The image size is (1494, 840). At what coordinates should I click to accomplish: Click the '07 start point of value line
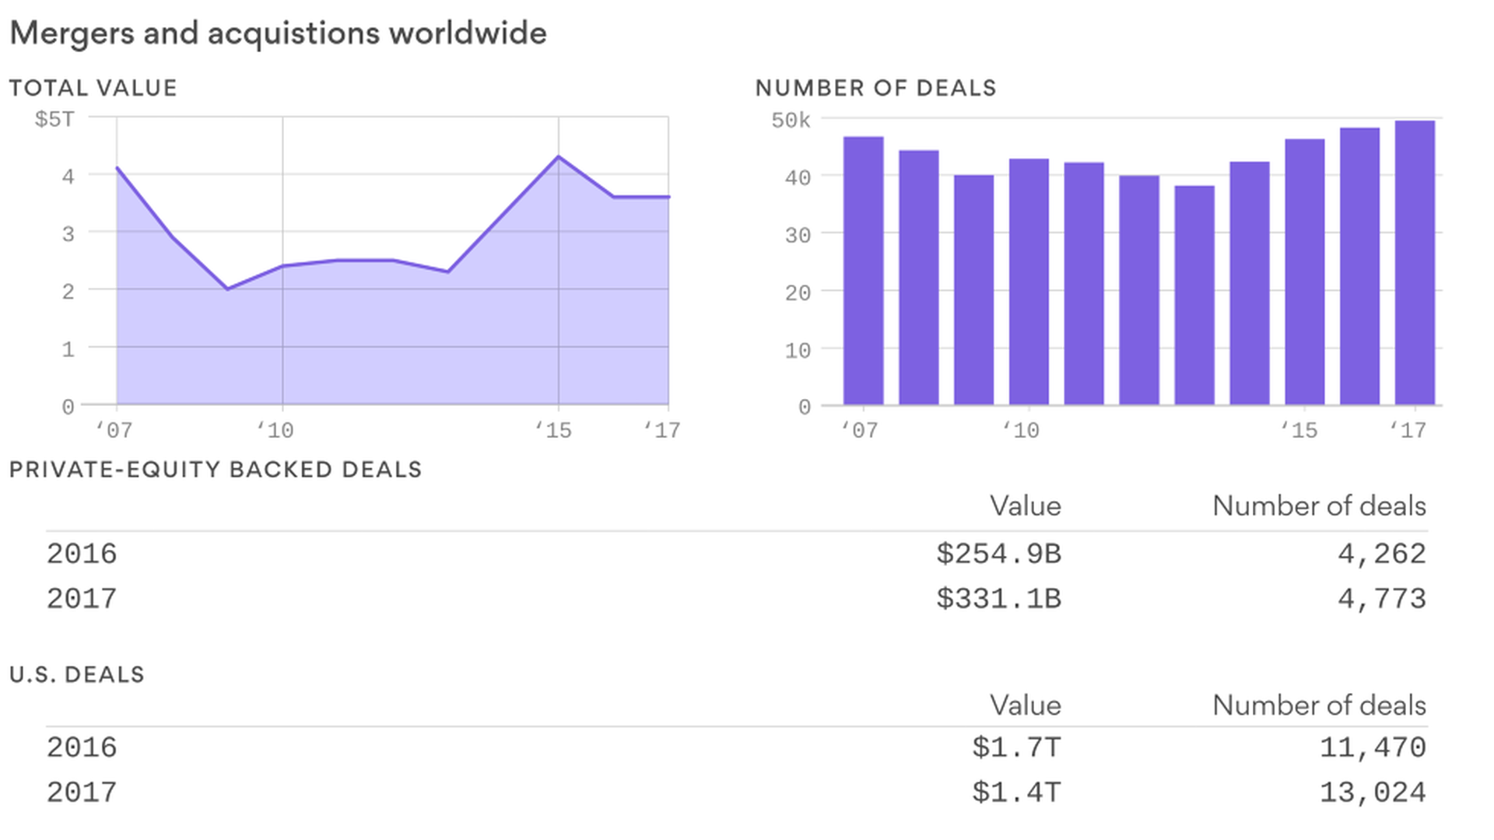[117, 168]
